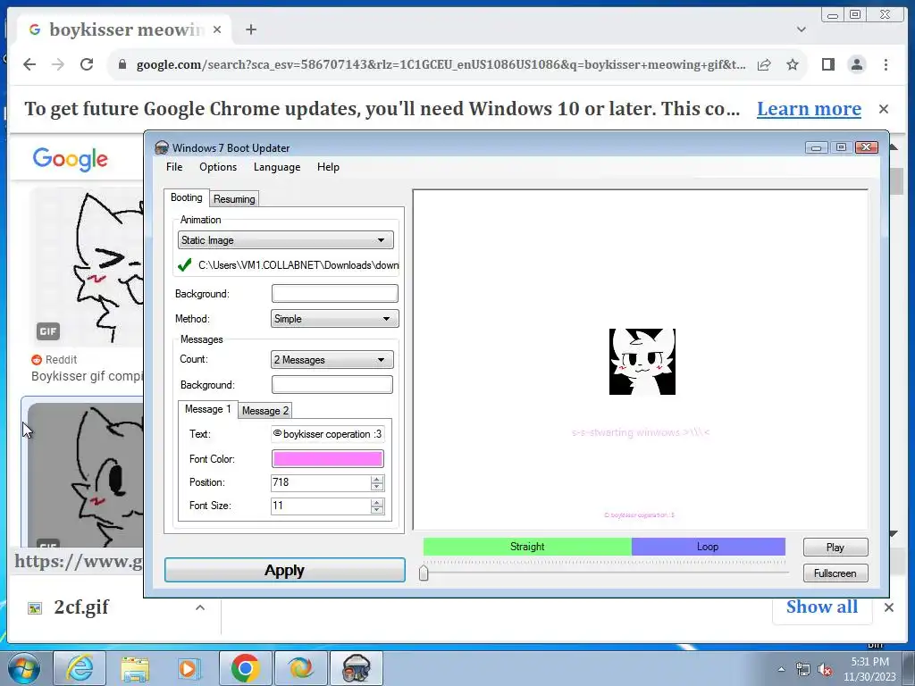Screen dimensions: 915x686
Task: Open the Language menu
Action: (x=277, y=167)
